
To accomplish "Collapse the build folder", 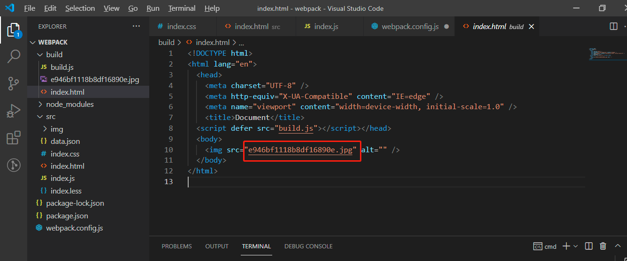I will [x=88, y=54].
